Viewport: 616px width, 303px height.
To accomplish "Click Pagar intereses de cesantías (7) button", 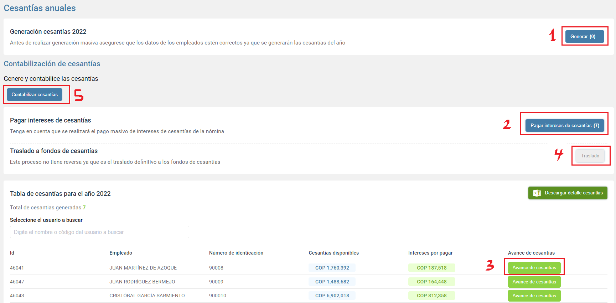I will point(565,125).
